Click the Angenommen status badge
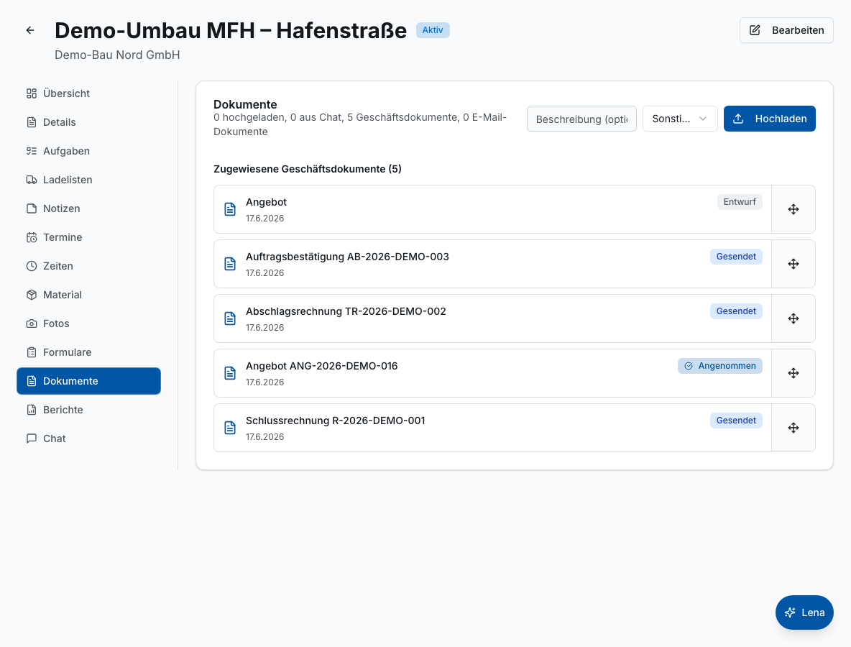 719,366
